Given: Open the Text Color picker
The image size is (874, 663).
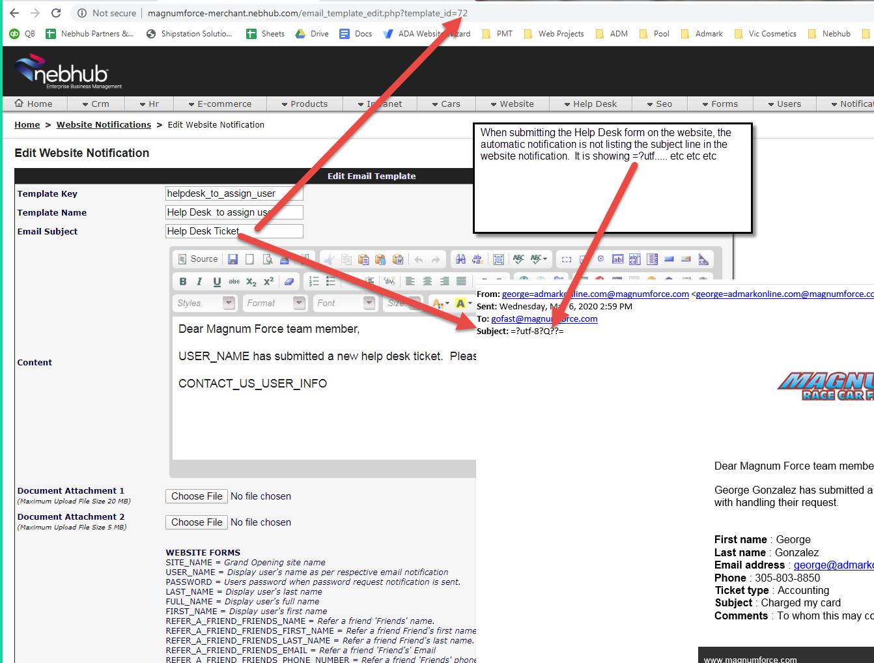Looking at the screenshot, I should click(x=441, y=303).
